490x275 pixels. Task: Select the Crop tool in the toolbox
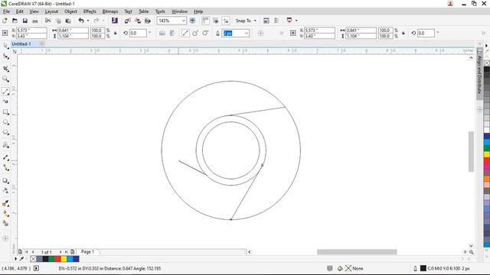[x=5, y=68]
